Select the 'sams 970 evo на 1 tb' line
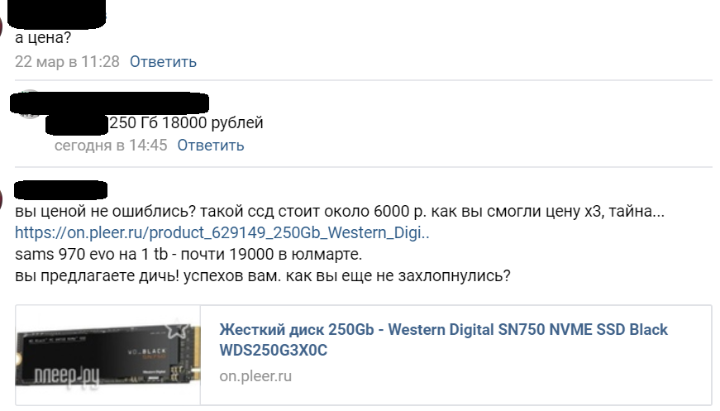Screen dimensions: 720x411 [x=188, y=254]
